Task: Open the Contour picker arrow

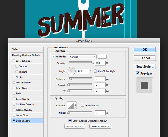Action: [75, 105]
